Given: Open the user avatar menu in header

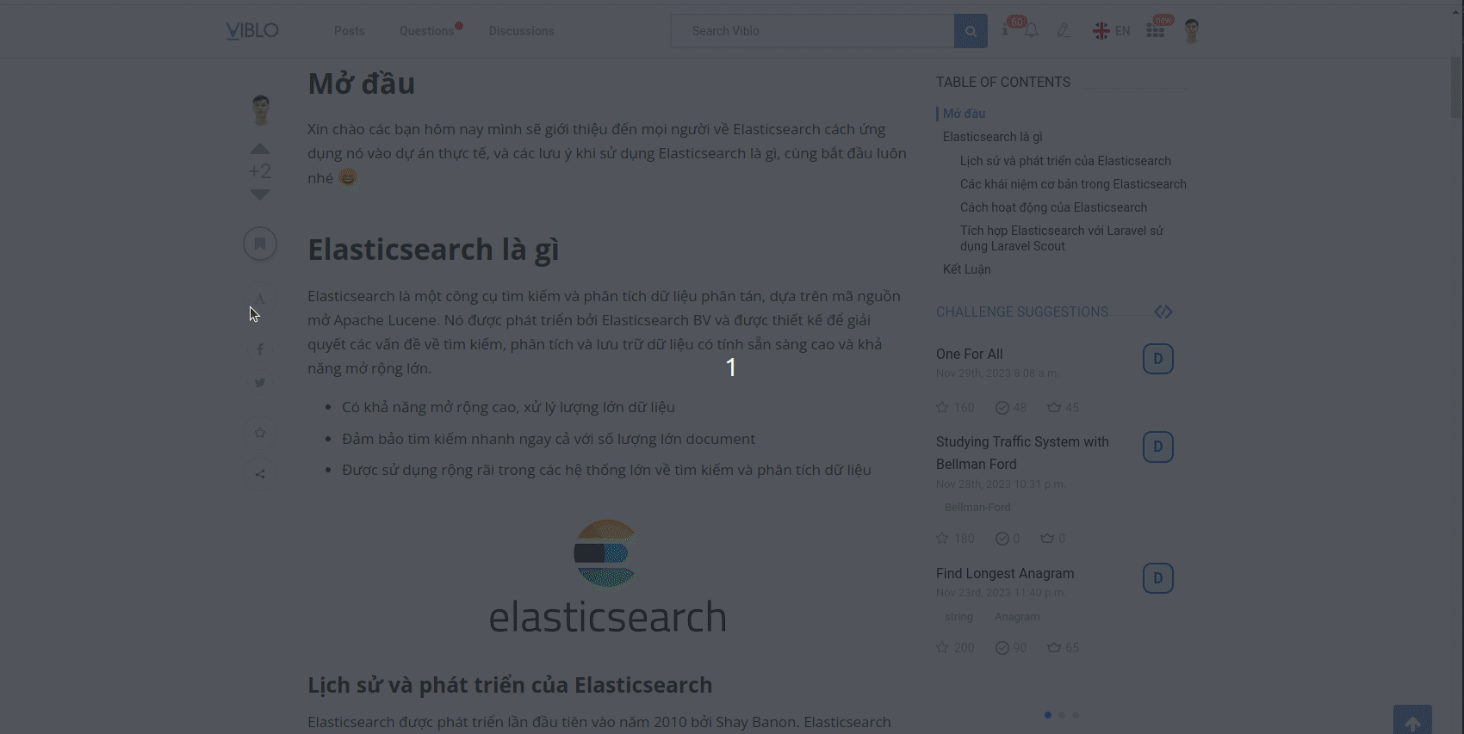Looking at the screenshot, I should (x=1192, y=31).
